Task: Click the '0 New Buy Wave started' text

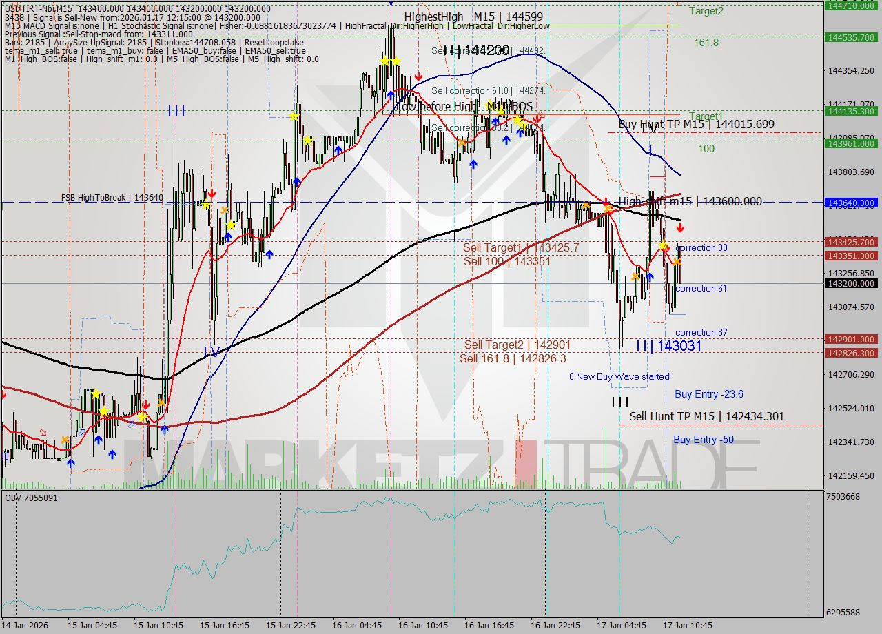Action: click(619, 377)
